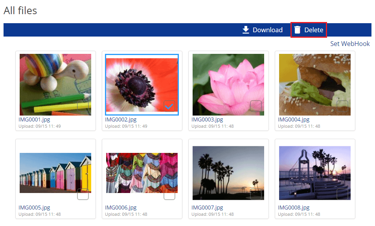The height and width of the screenshot is (226, 375).
Task: Enable the checkbox for IMG0005.jpg
Action: [x=83, y=194]
